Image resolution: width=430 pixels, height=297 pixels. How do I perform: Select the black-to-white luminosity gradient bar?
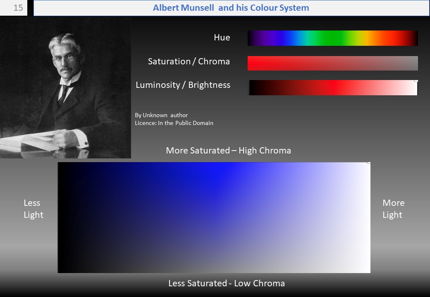333,87
